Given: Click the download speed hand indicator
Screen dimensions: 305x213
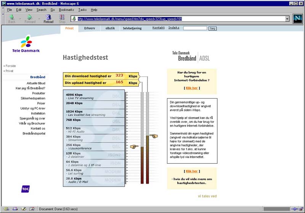Looking at the screenshot, I should pyautogui.click(x=133, y=146).
